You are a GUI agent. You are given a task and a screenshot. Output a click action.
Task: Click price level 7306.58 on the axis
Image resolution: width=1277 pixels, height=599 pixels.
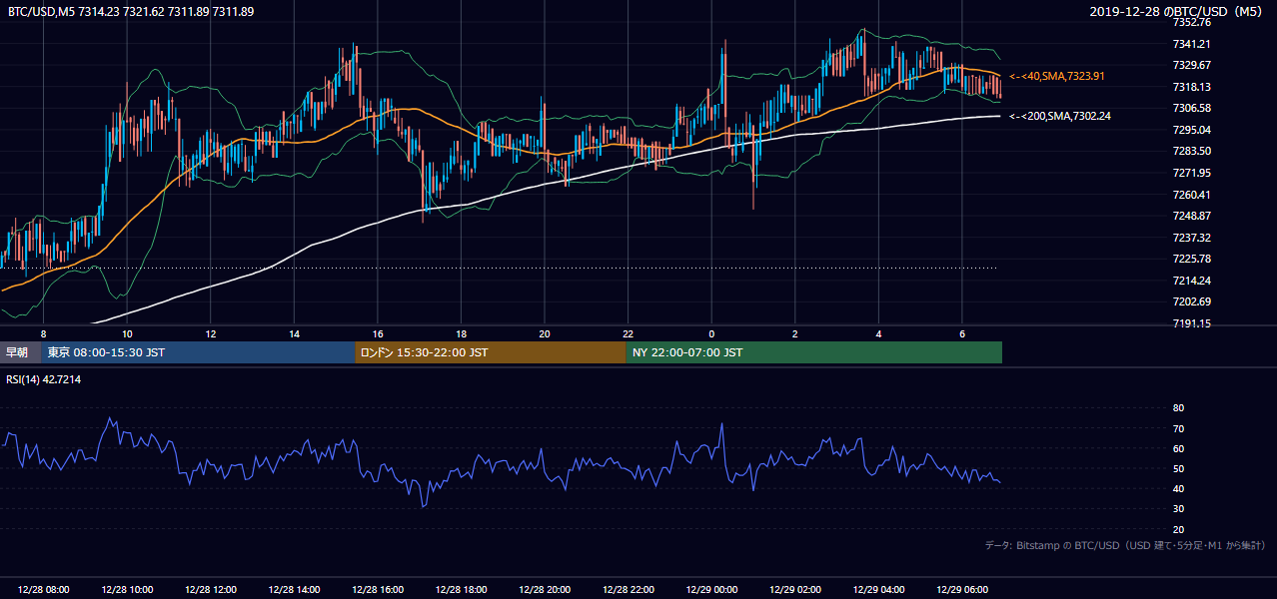1192,108
